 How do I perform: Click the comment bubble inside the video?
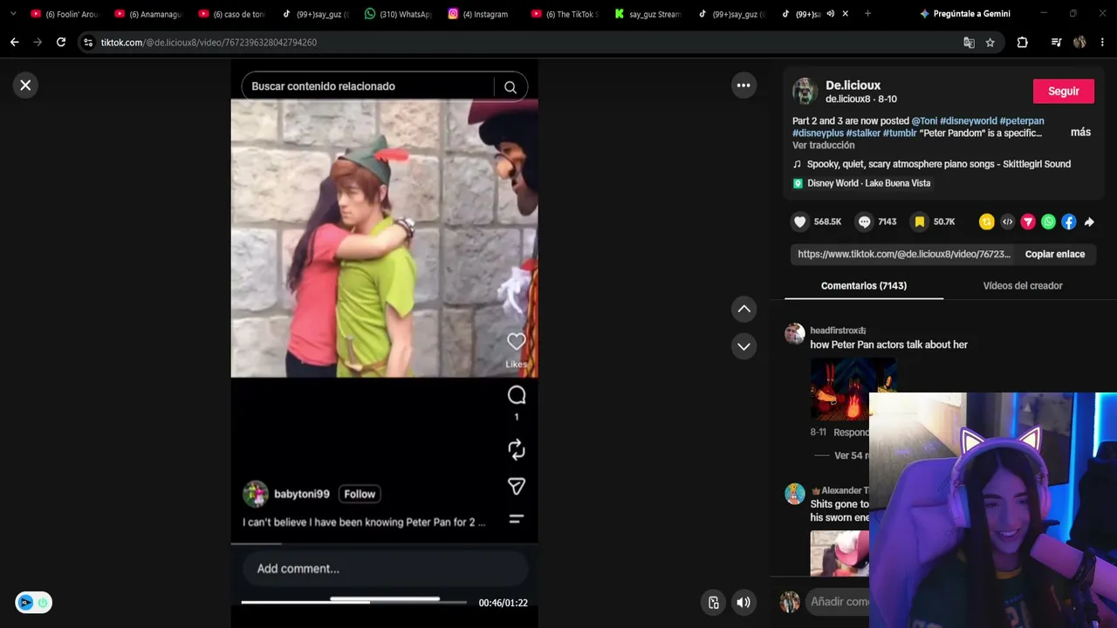pyautogui.click(x=517, y=395)
